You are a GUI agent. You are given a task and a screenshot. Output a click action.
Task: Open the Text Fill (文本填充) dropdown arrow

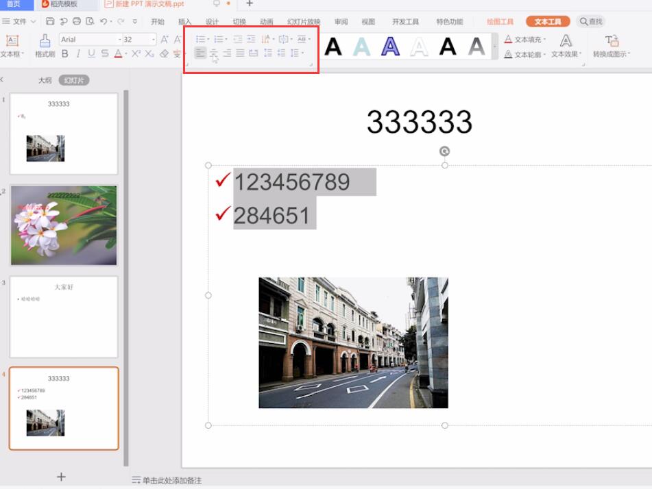click(544, 40)
